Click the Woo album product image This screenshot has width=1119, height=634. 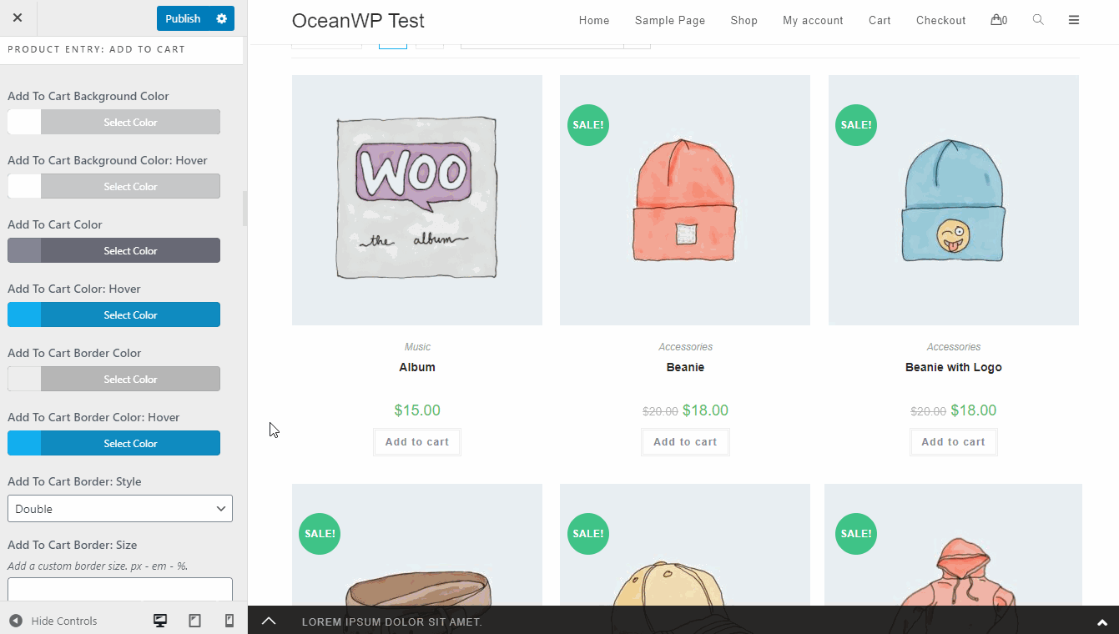click(417, 200)
